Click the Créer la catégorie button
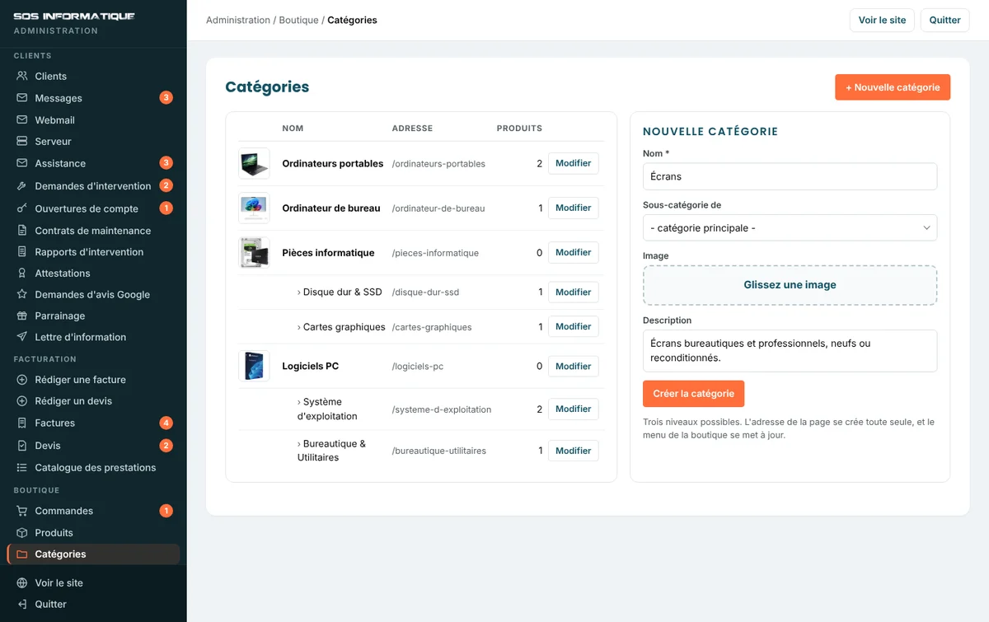989x622 pixels. coord(693,394)
